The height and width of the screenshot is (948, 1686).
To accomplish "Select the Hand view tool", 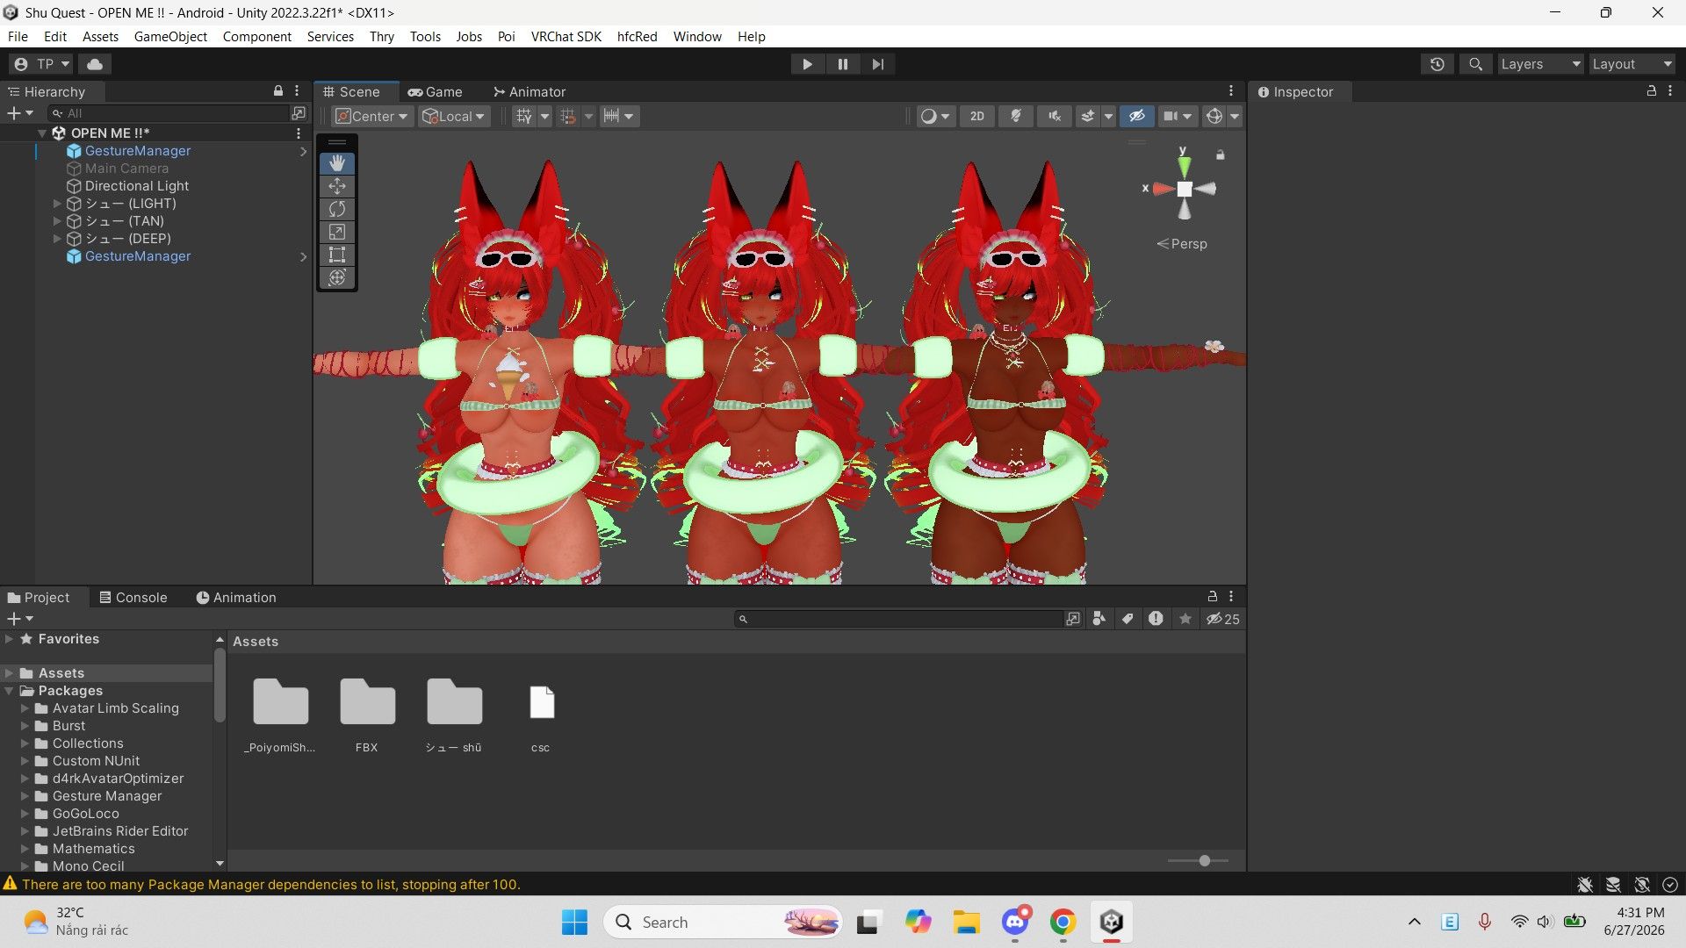I will 337,163.
